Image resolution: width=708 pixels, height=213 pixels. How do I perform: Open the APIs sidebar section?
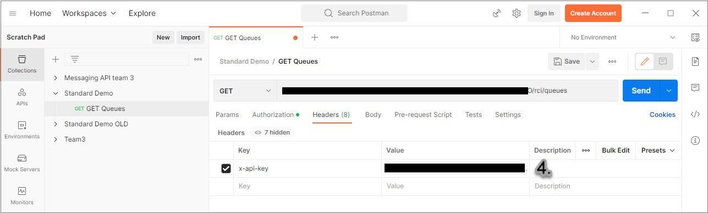coord(22,97)
